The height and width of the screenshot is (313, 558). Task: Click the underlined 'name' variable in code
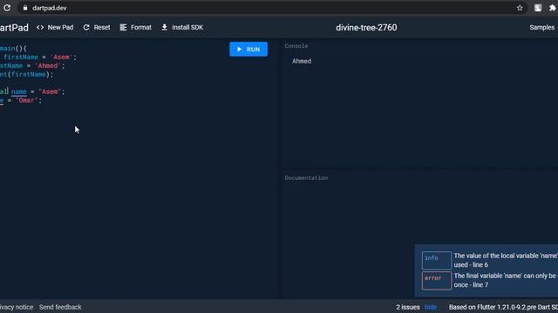18,91
